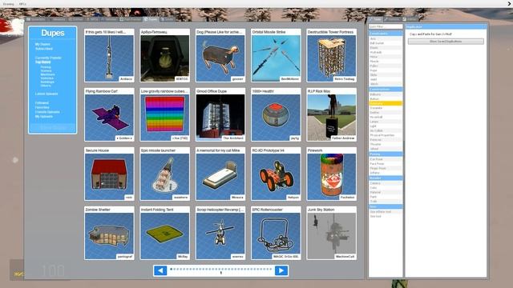Image resolution: width=513 pixels, height=288 pixels.
Task: Select the 'Firework' dupe thumbnail
Action: point(331,174)
